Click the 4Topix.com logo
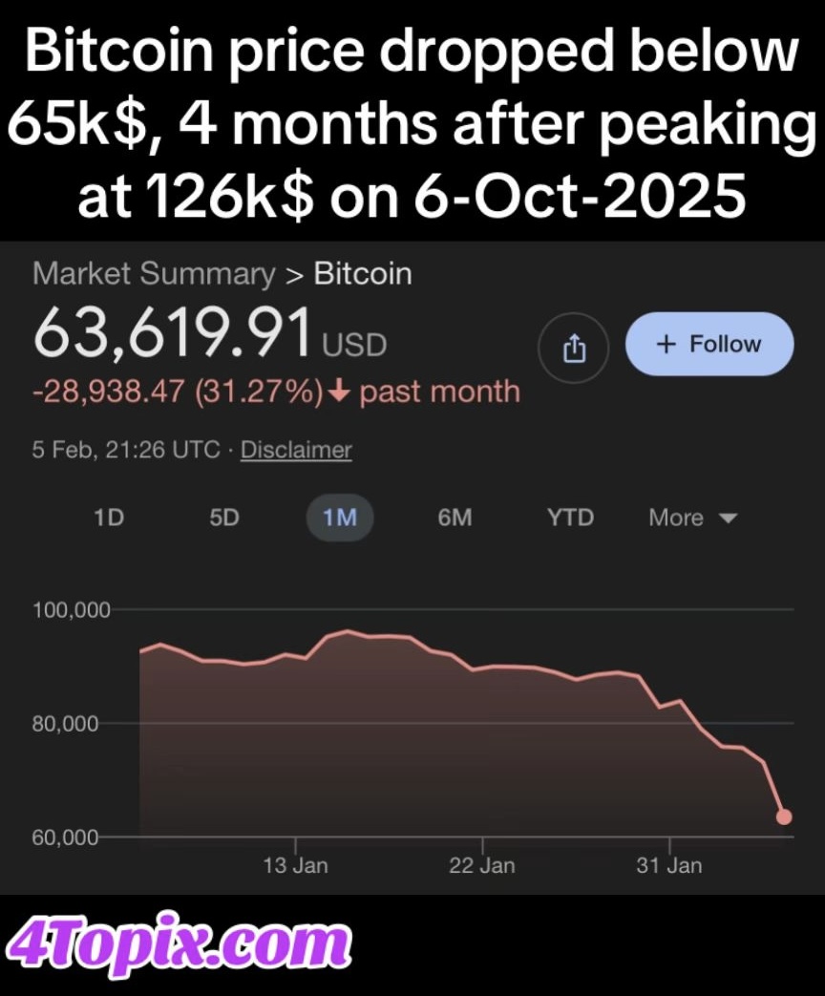The height and width of the screenshot is (996, 825). pos(178,944)
